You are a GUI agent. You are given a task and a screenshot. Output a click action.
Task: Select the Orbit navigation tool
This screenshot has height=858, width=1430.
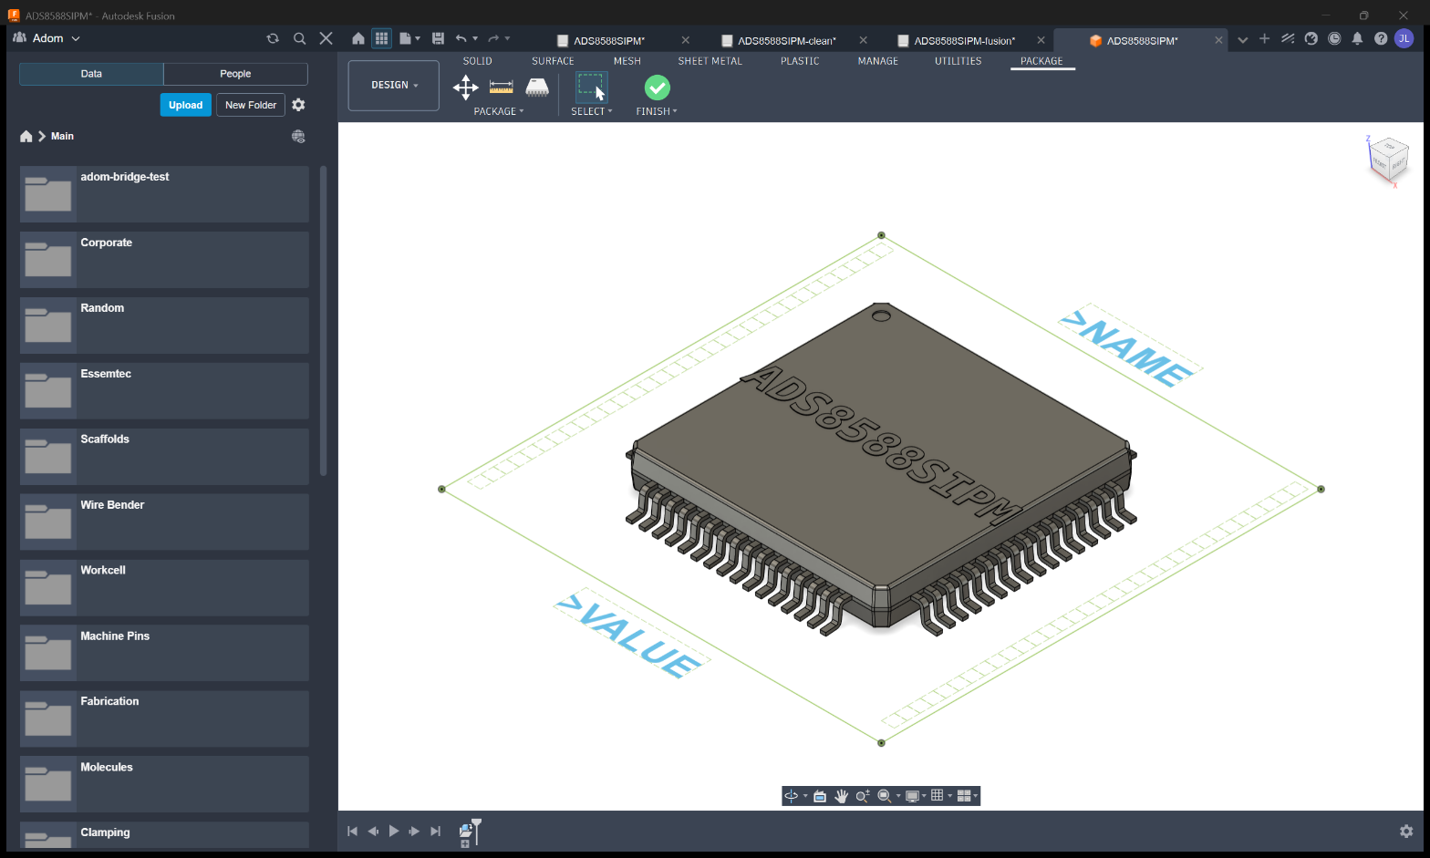(791, 796)
